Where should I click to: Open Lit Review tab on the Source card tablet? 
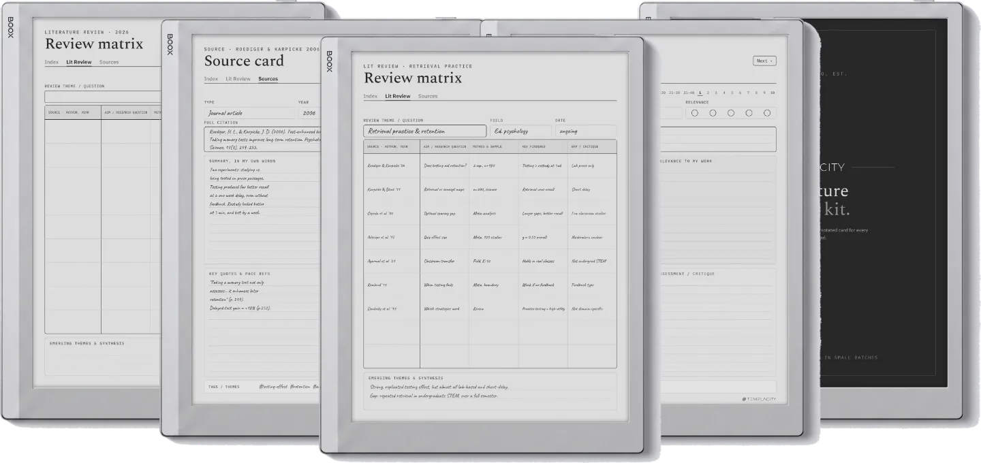click(238, 79)
